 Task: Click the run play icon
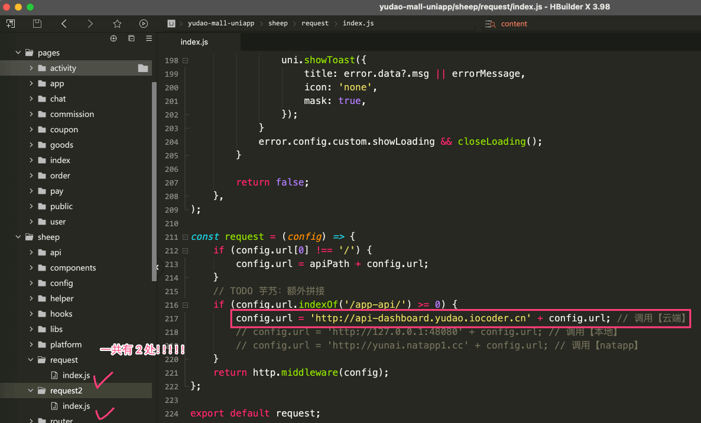click(144, 24)
